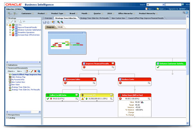Collapse the minimap overview panel

84,33
